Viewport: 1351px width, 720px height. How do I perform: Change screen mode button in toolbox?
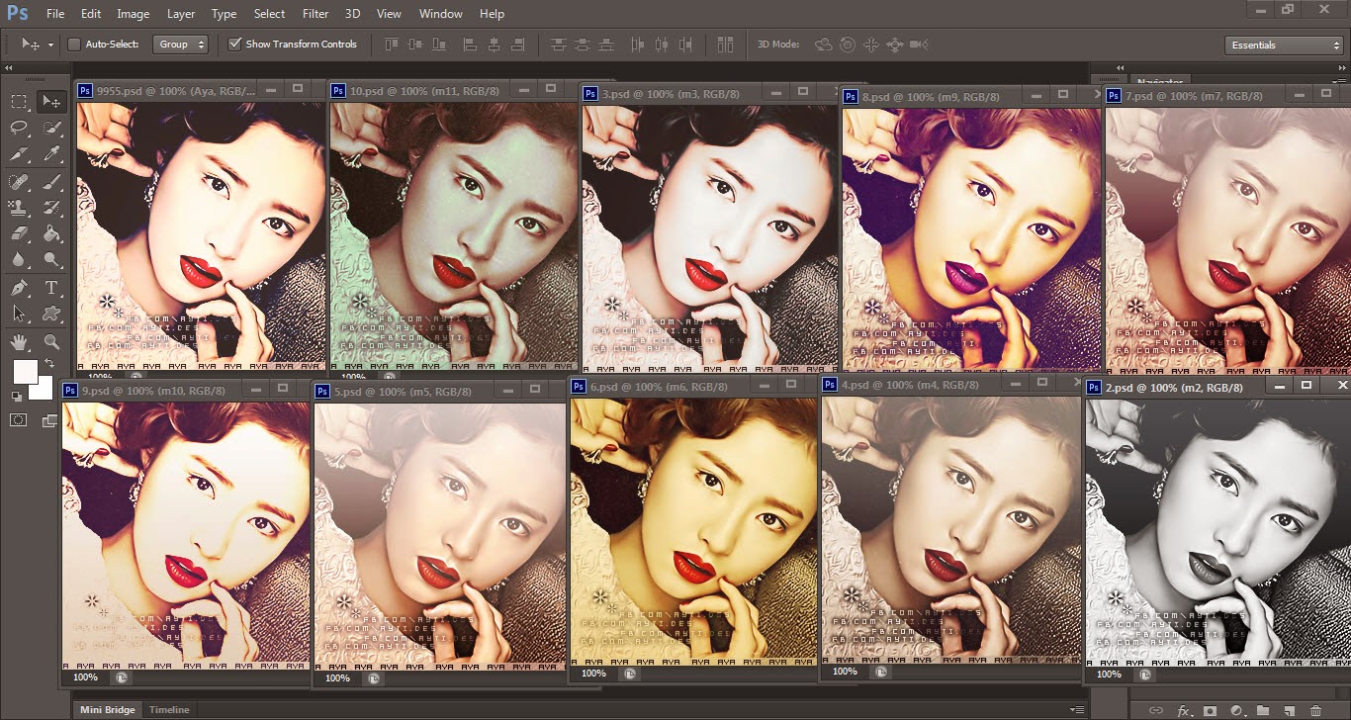click(50, 420)
